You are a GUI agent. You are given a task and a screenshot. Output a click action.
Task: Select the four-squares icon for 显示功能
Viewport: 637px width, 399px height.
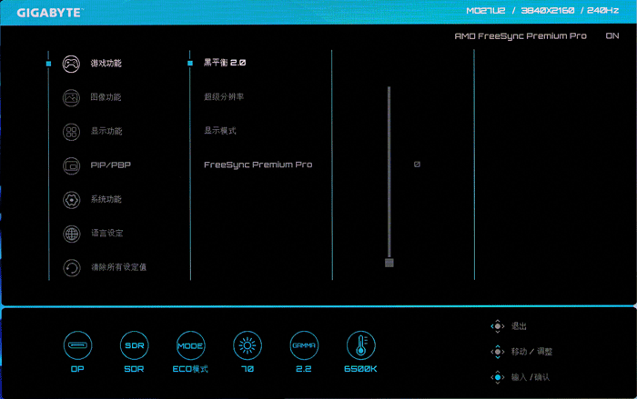click(71, 132)
